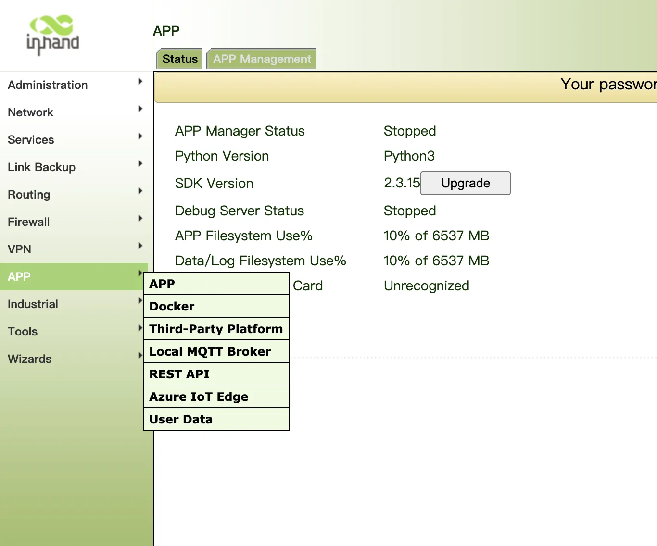Image resolution: width=657 pixels, height=546 pixels.
Task: Open the Firewall sidebar menu
Action: 74,222
